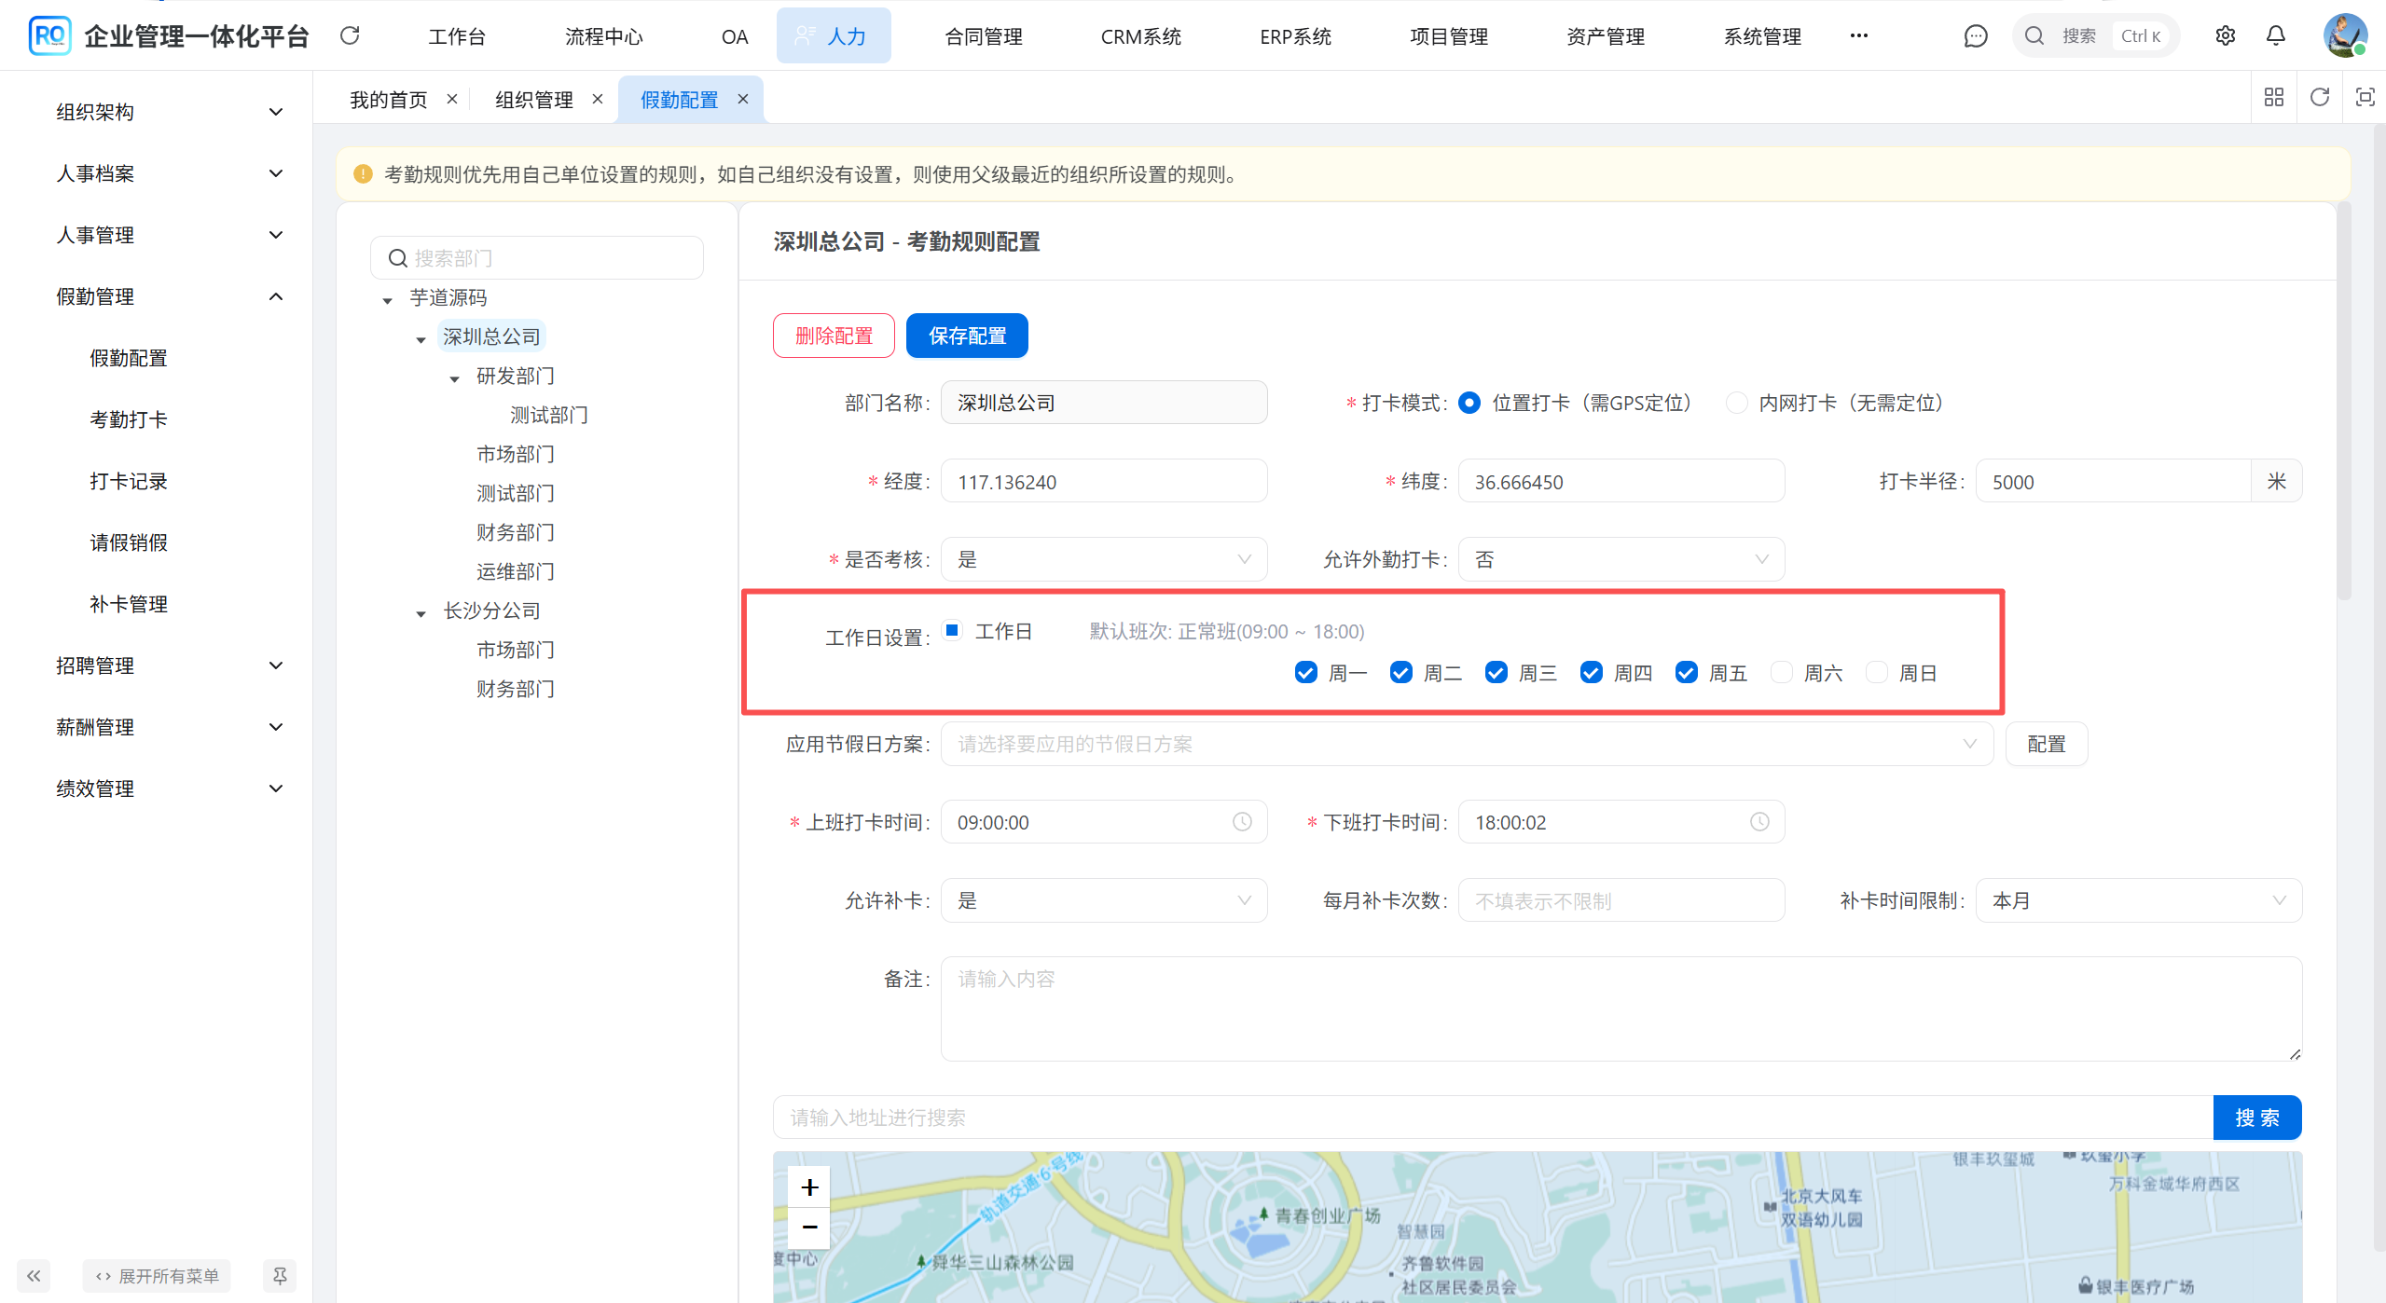Click the 删除配置 button
Image resolution: width=2386 pixels, height=1303 pixels.
click(x=833, y=336)
